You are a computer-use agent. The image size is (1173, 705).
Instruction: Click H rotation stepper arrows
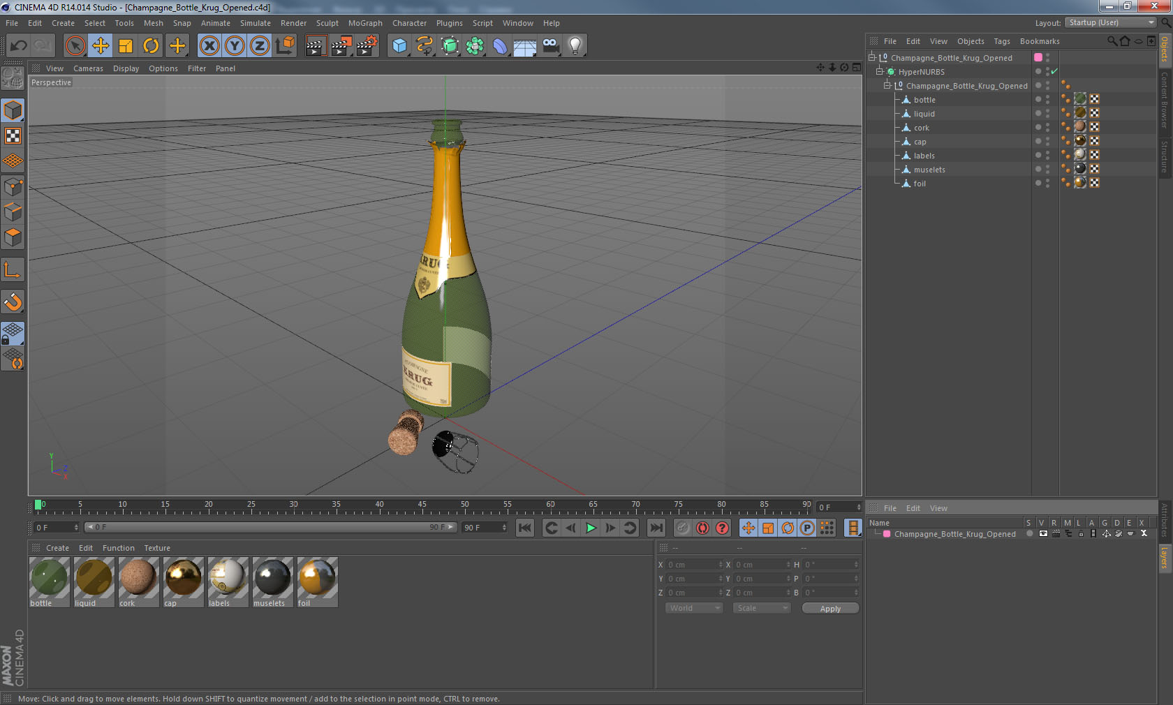857,565
